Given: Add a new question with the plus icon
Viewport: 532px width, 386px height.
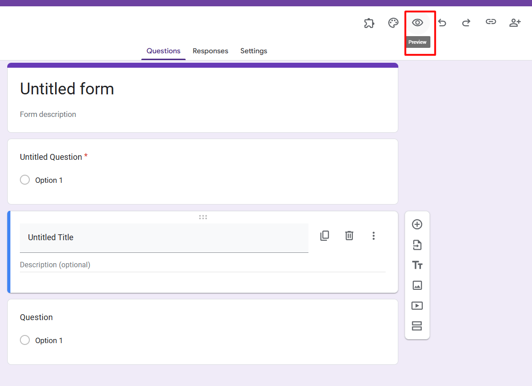Looking at the screenshot, I should point(417,224).
